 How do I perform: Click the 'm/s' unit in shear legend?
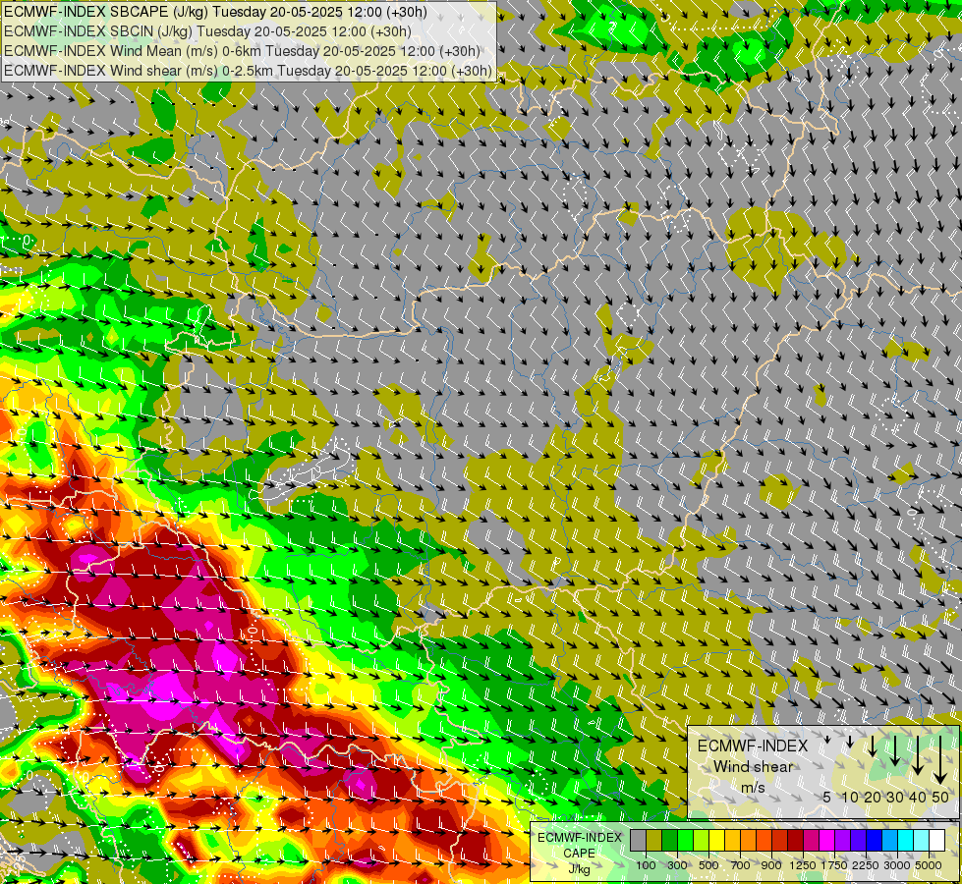[753, 788]
